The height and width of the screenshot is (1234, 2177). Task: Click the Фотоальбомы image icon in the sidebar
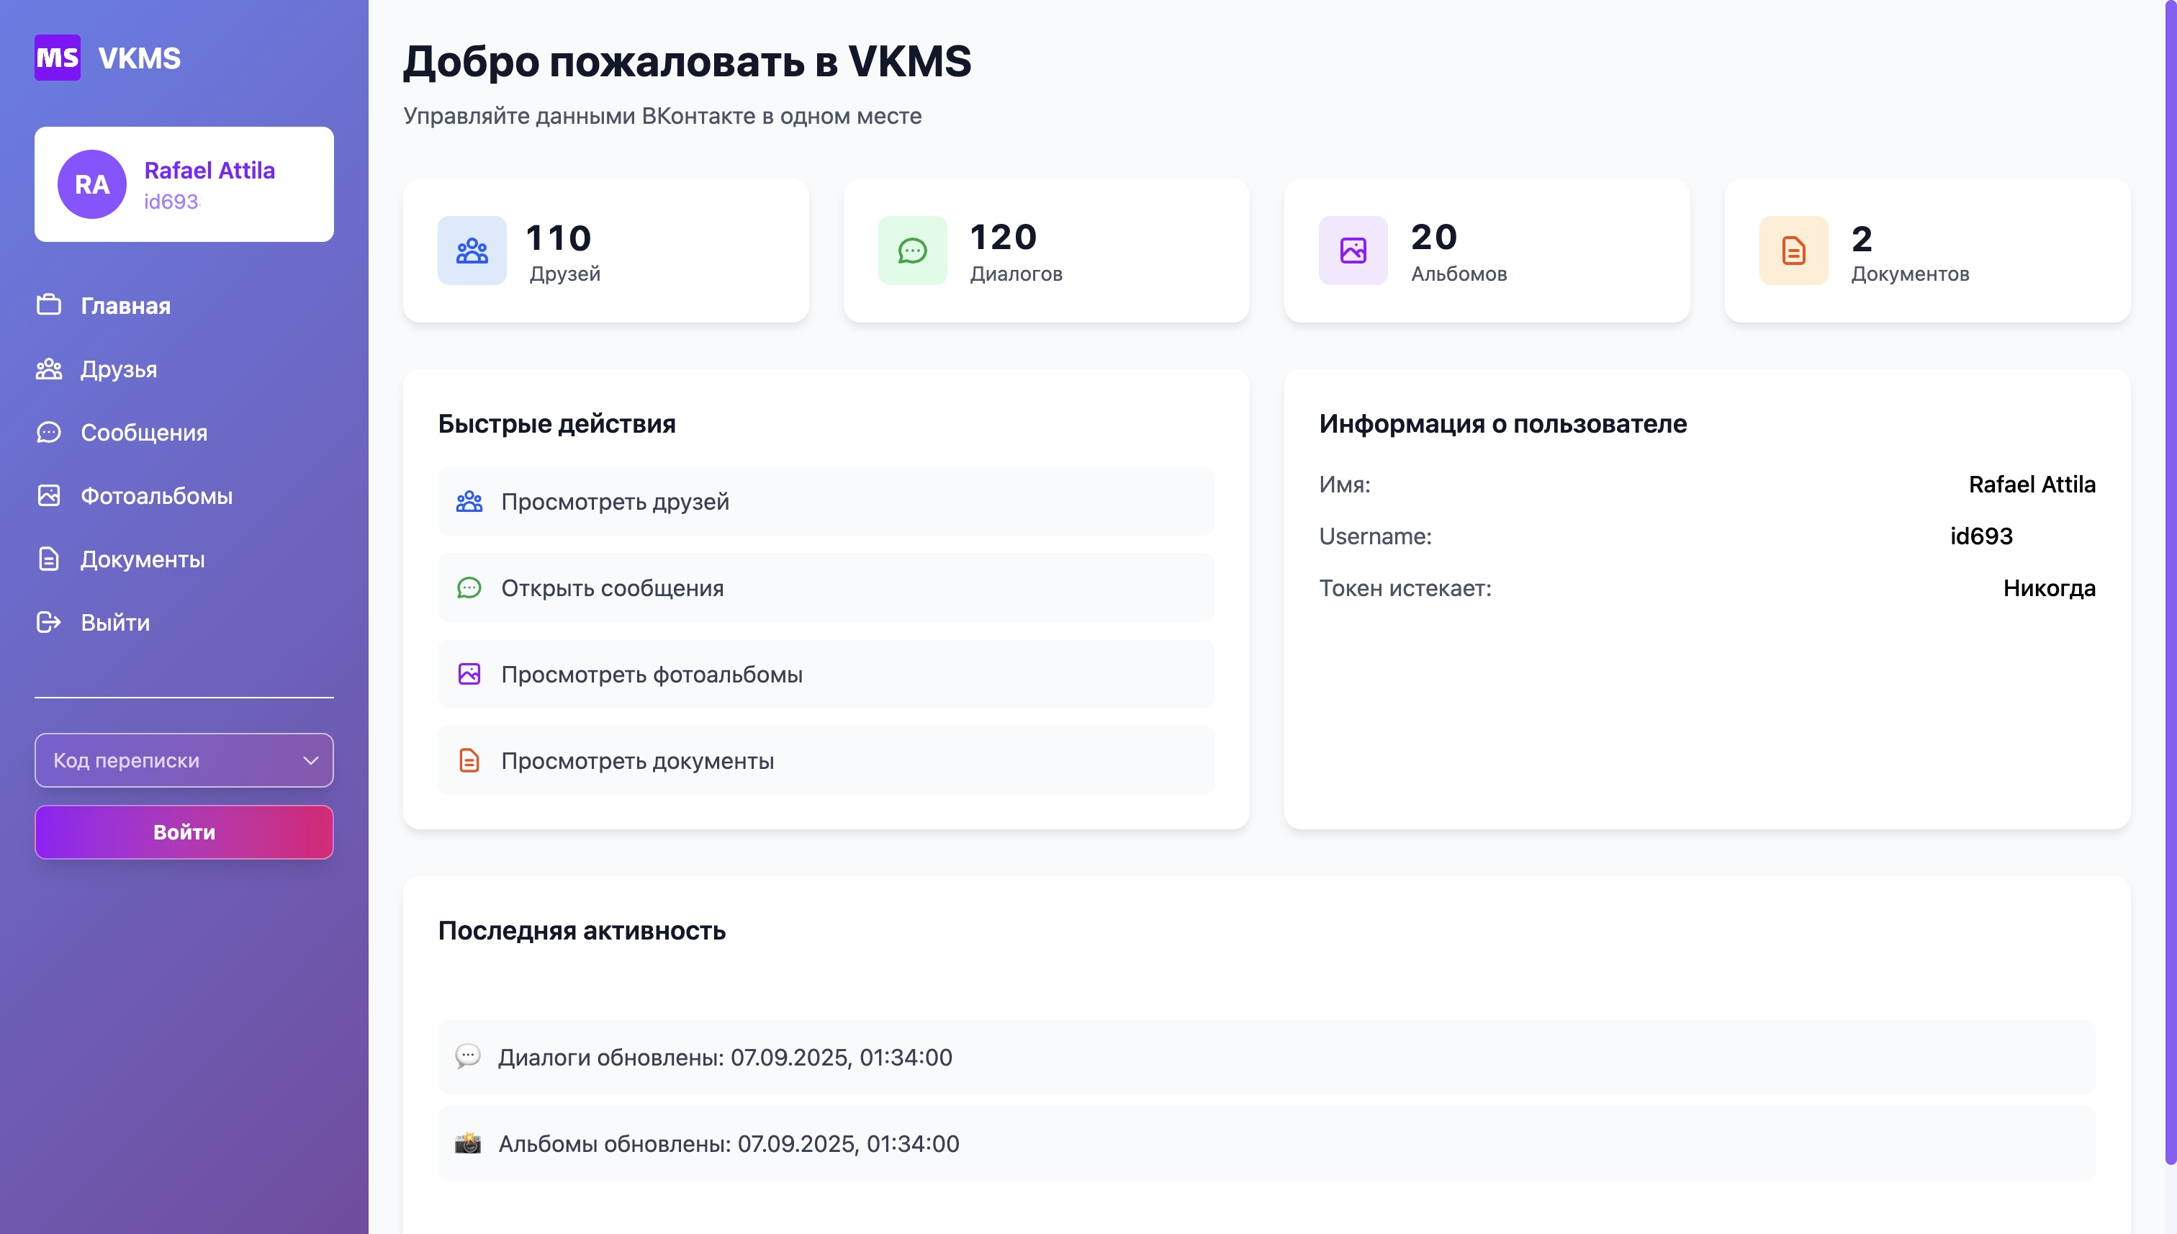[48, 496]
